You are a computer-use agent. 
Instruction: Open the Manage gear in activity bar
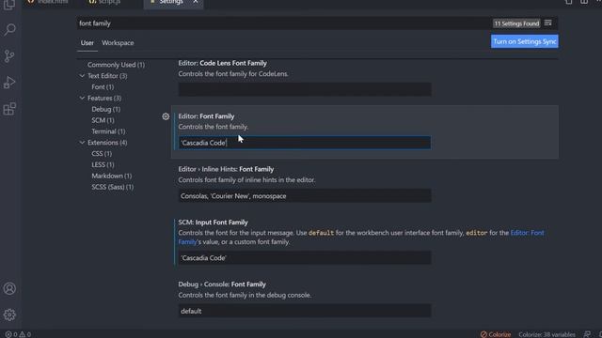9,315
